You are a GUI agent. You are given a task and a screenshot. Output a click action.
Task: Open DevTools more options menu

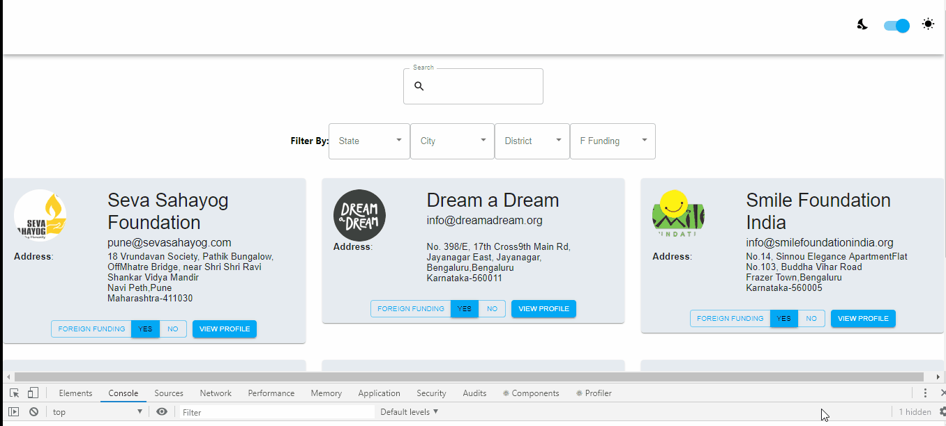pyautogui.click(x=925, y=393)
